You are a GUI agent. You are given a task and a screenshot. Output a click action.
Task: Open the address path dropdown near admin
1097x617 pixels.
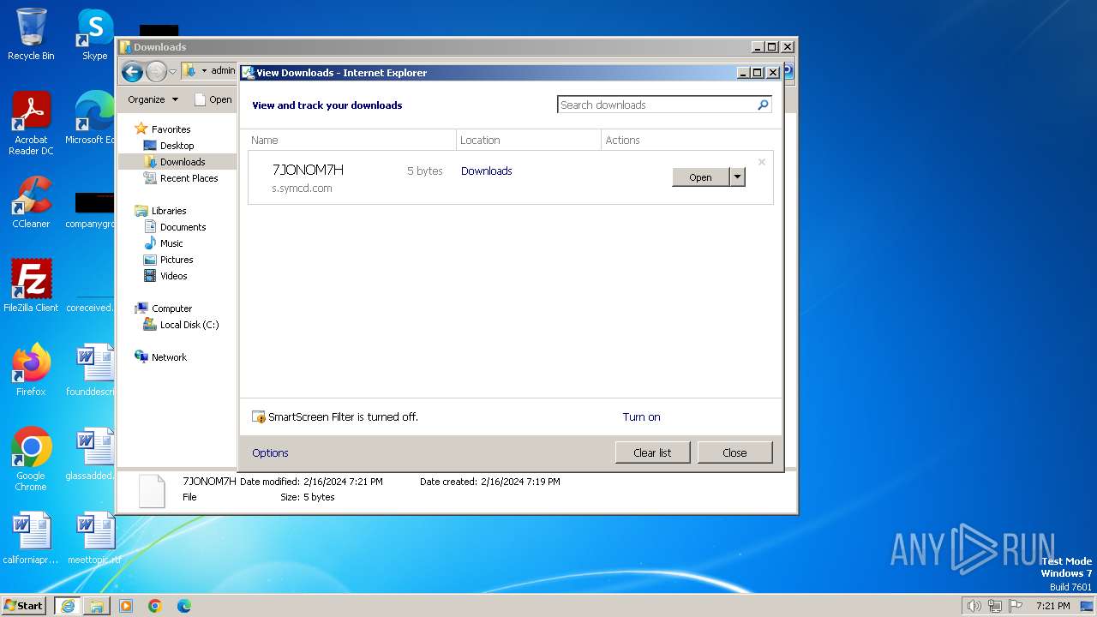pyautogui.click(x=204, y=71)
